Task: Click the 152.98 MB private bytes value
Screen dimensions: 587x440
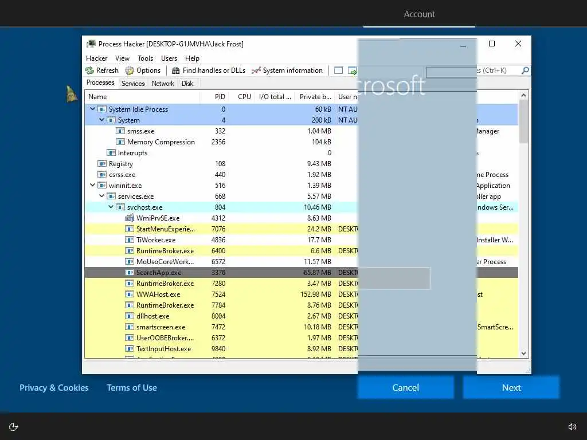Action: point(316,294)
